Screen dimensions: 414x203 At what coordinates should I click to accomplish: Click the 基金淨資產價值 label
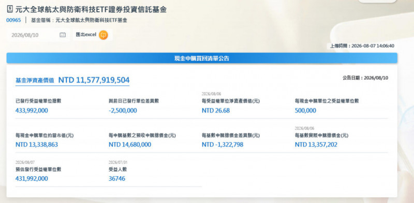coord(35,81)
